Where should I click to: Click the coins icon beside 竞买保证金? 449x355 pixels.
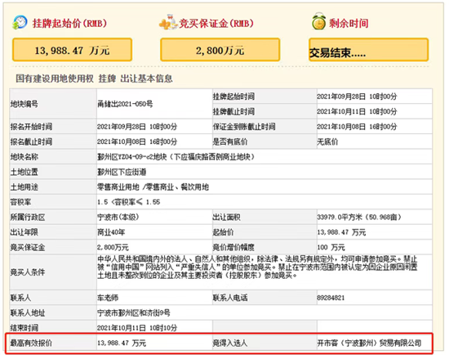tap(168, 22)
